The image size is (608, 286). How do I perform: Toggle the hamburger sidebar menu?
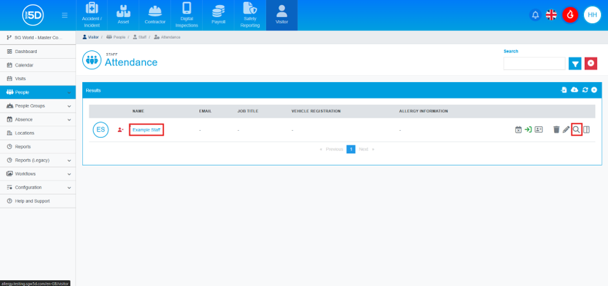point(65,16)
